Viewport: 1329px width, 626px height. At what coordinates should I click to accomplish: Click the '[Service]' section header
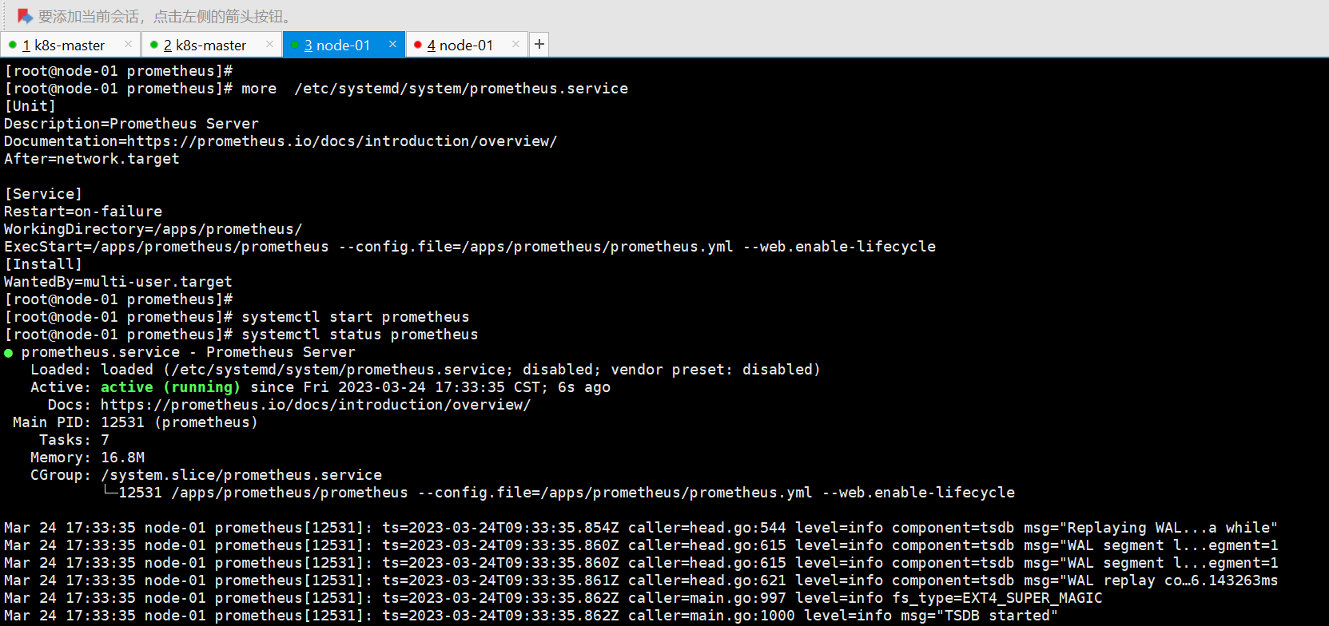tap(43, 194)
